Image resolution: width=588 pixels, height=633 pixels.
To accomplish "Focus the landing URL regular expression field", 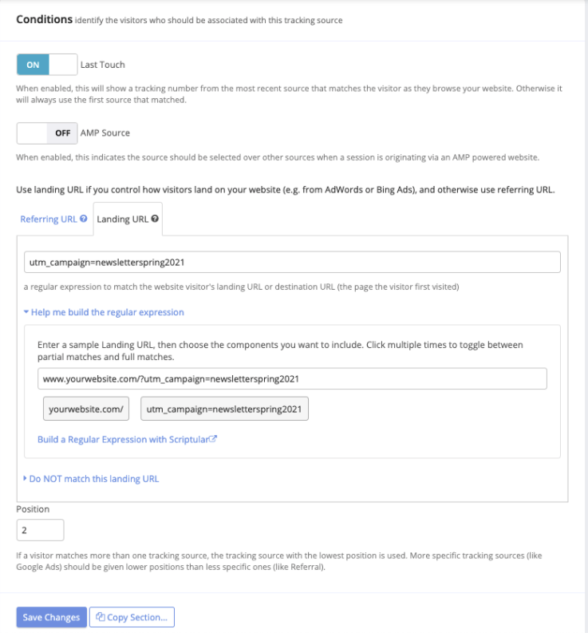I will [x=292, y=262].
